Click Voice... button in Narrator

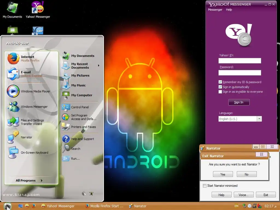(x=244, y=195)
